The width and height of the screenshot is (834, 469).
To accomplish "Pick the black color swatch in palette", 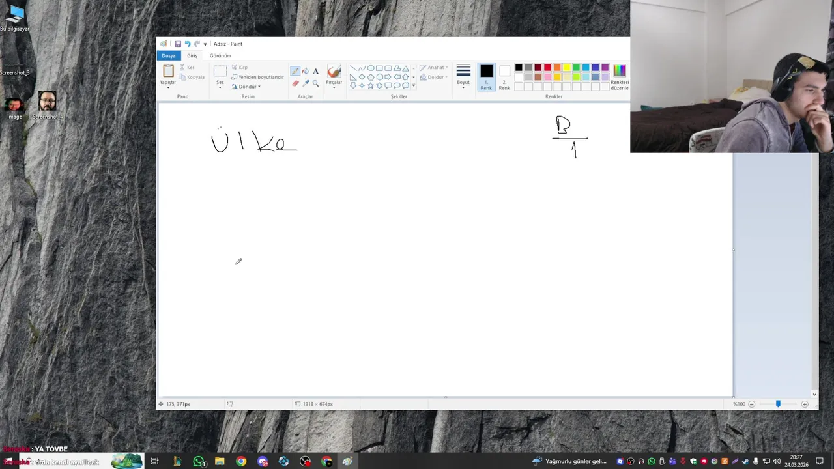I will (x=519, y=68).
